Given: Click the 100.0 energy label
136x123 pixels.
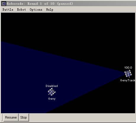Looking at the screenshot, I should coord(128,68).
